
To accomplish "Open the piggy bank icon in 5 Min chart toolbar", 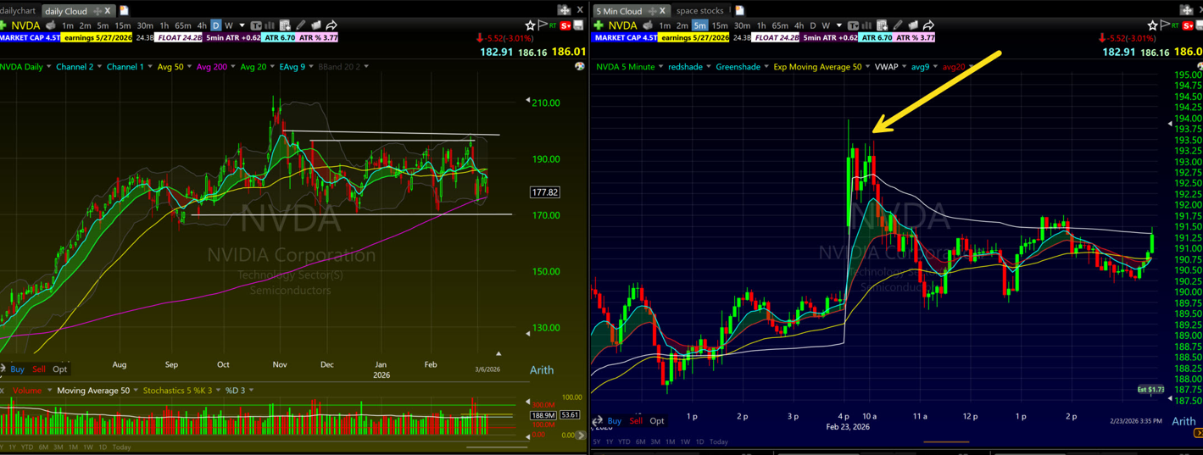I will pyautogui.click(x=647, y=25).
